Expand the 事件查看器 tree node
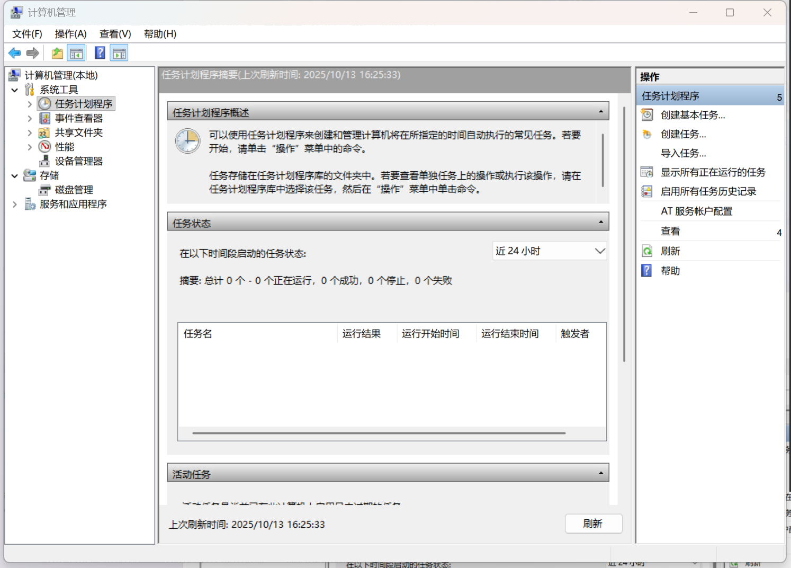This screenshot has height=568, width=791. pos(30,118)
